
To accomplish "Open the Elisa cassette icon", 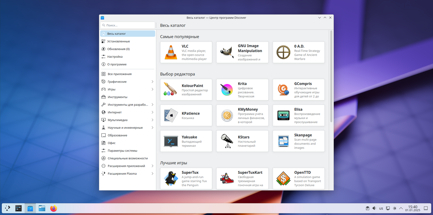I will 283,115.
